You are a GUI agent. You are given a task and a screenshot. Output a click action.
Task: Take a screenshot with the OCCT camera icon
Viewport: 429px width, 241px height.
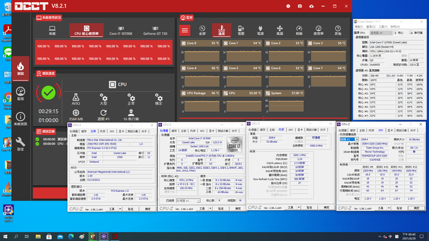click(300, 6)
